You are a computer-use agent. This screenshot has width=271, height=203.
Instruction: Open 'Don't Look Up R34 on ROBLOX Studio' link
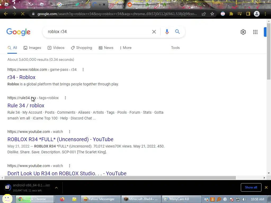pos(67,173)
